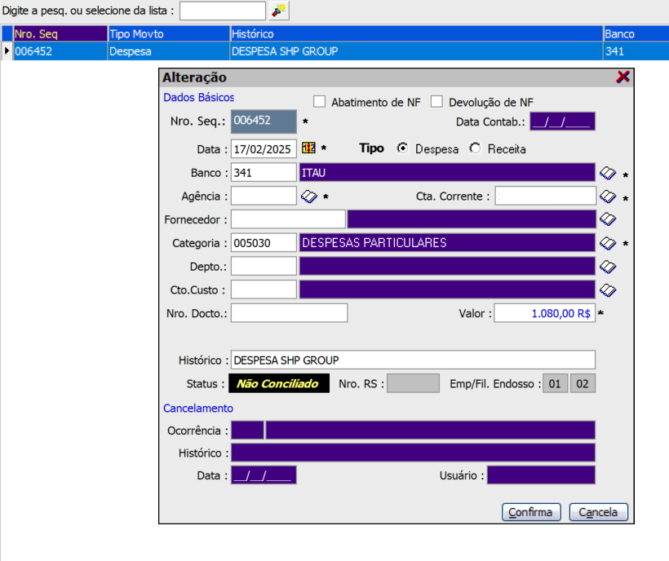Select the Receita radio option

pyautogui.click(x=475, y=149)
